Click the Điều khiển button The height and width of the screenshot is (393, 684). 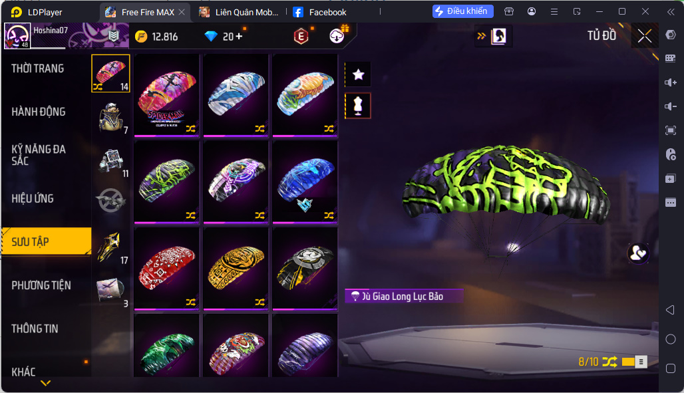click(x=462, y=11)
